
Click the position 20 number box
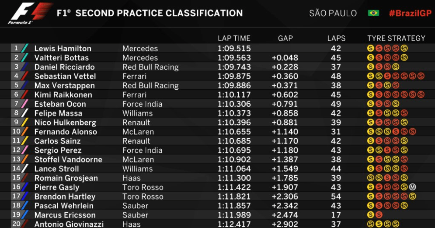pos(16,224)
